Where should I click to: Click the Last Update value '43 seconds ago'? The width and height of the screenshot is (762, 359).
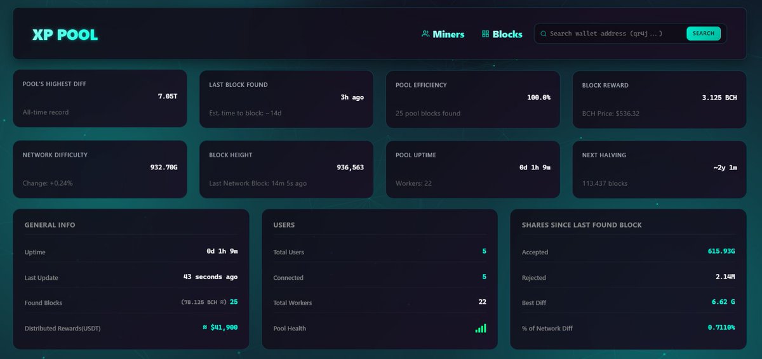click(x=210, y=277)
